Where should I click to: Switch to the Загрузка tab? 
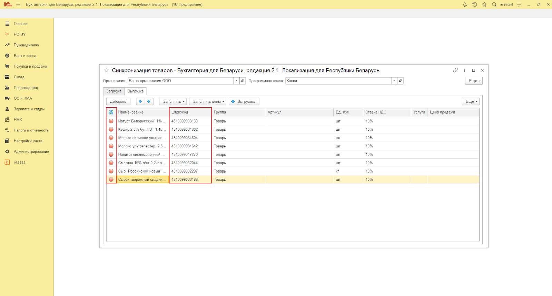click(114, 91)
